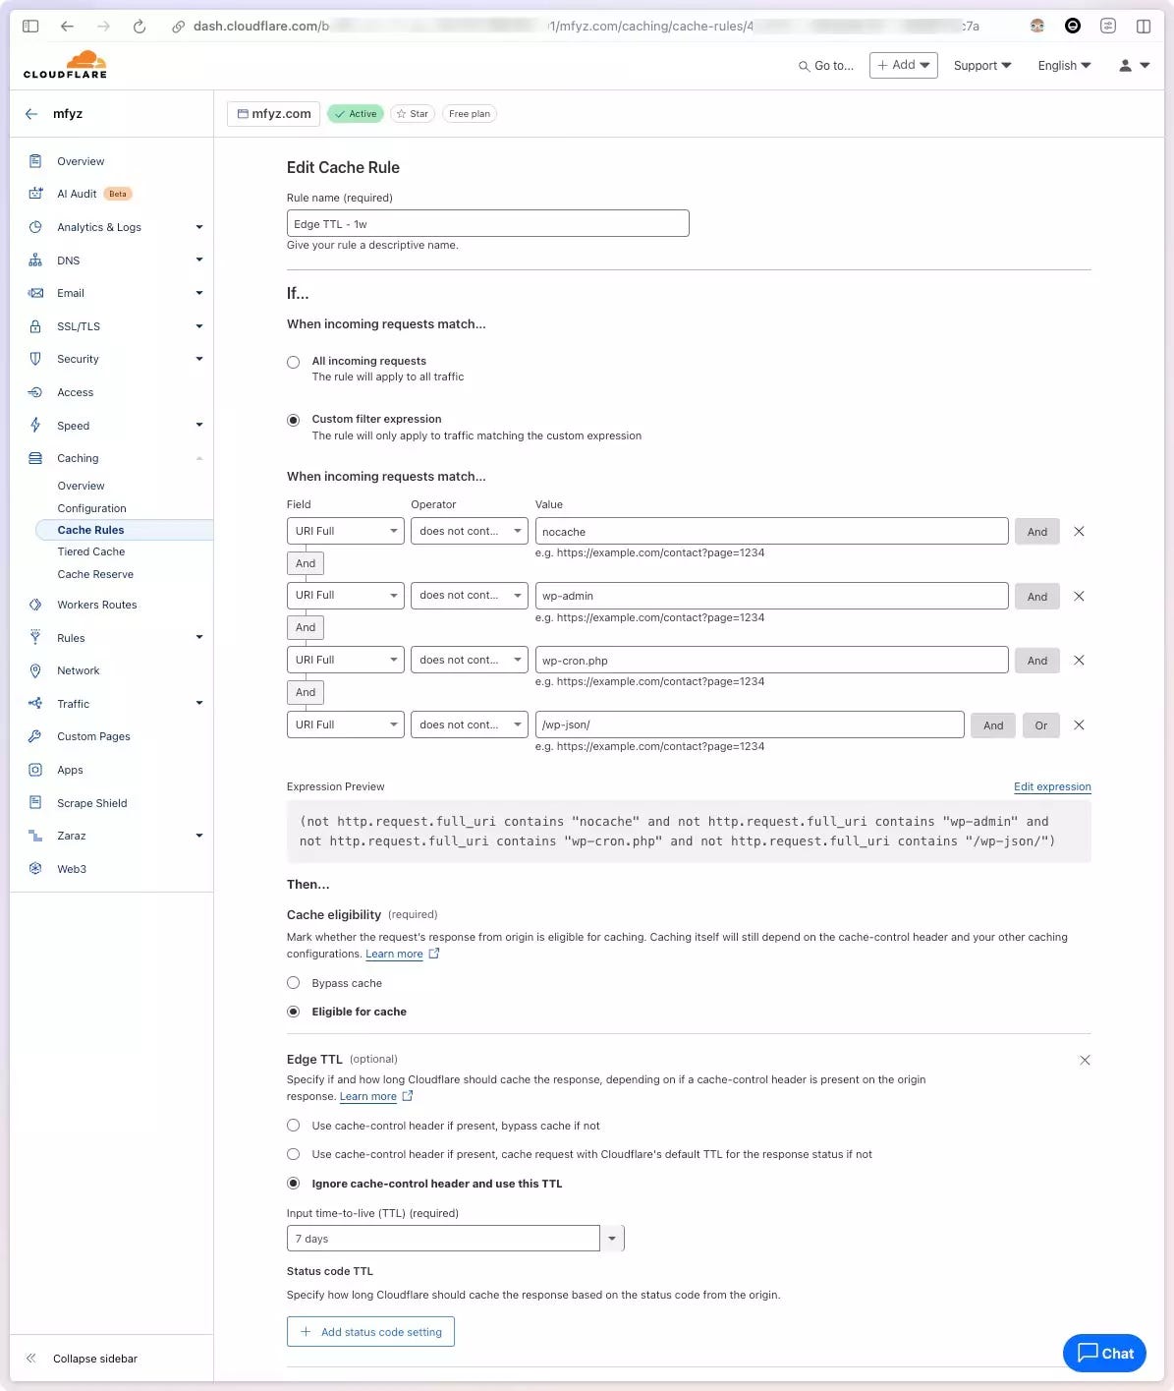Navigate to Cache Rules in the sidebar

[90, 529]
